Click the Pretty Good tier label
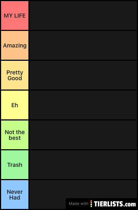This screenshot has height=210, width=138. tap(15, 75)
